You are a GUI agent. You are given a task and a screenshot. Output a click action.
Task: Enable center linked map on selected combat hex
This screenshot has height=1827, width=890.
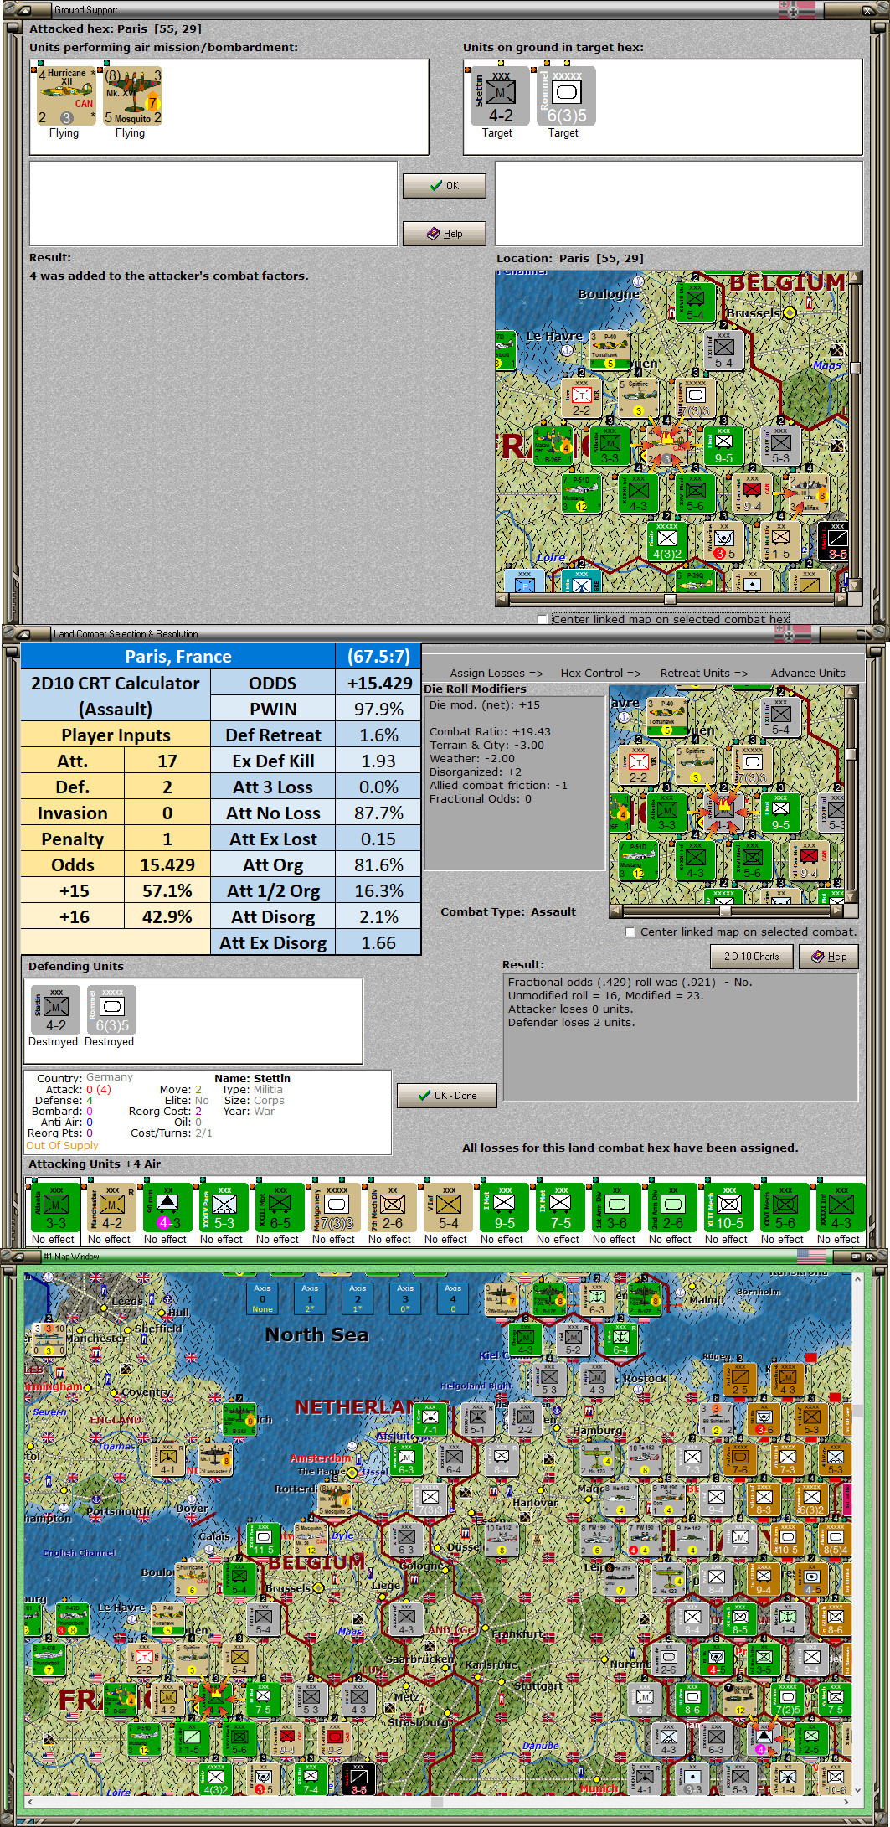point(543,619)
